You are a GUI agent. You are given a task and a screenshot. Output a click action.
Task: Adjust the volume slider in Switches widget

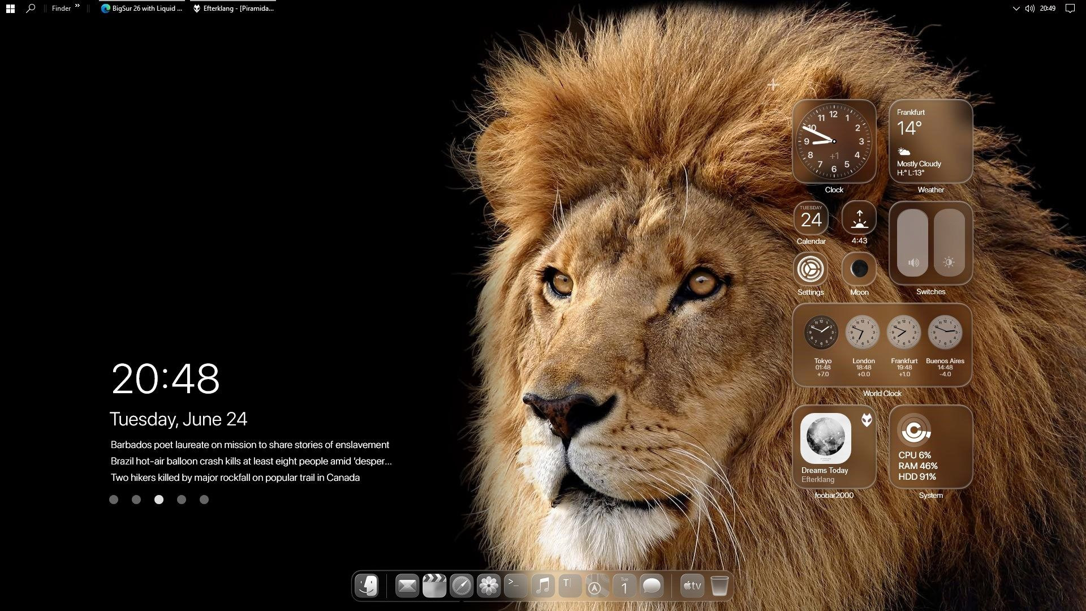tap(912, 243)
